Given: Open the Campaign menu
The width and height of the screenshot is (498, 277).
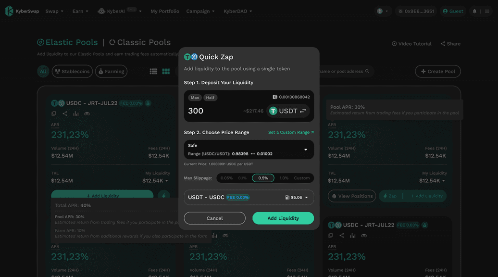Looking at the screenshot, I should pyautogui.click(x=200, y=11).
